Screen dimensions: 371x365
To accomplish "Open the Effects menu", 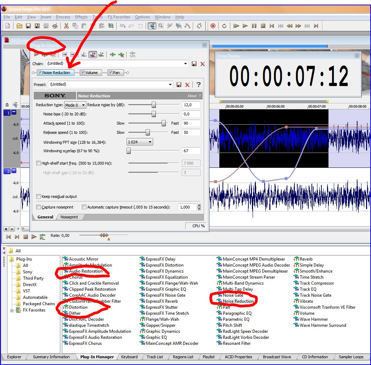I will (81, 17).
